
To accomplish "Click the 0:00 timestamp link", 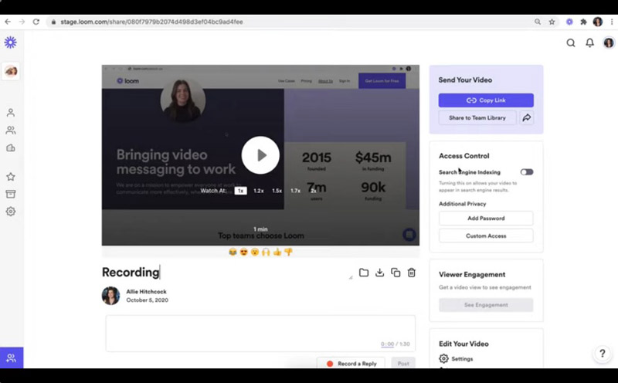I will click(x=387, y=344).
